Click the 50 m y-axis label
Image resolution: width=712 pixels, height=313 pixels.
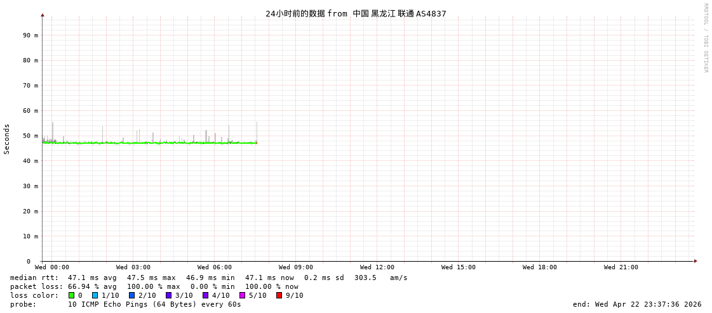click(31, 136)
